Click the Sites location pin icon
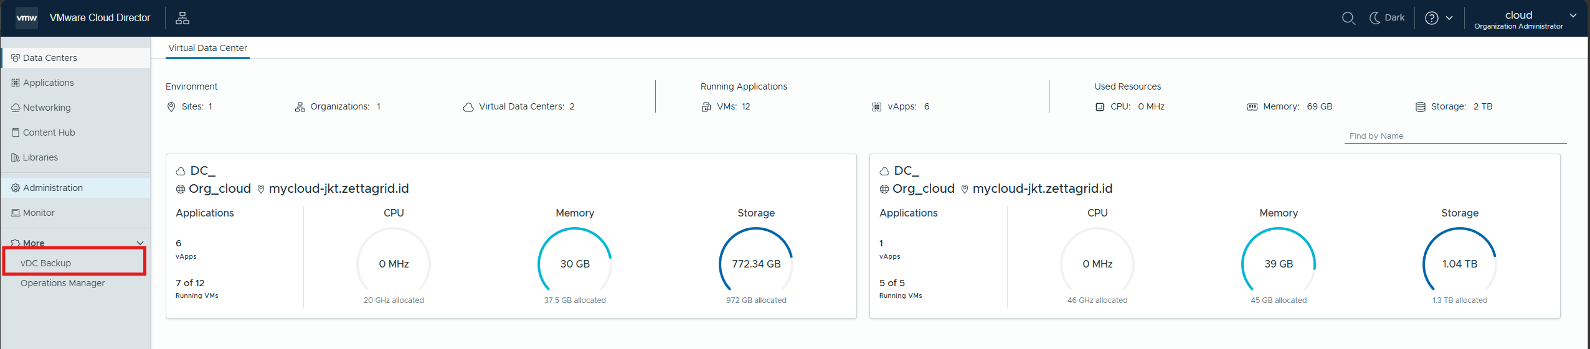 tap(171, 107)
